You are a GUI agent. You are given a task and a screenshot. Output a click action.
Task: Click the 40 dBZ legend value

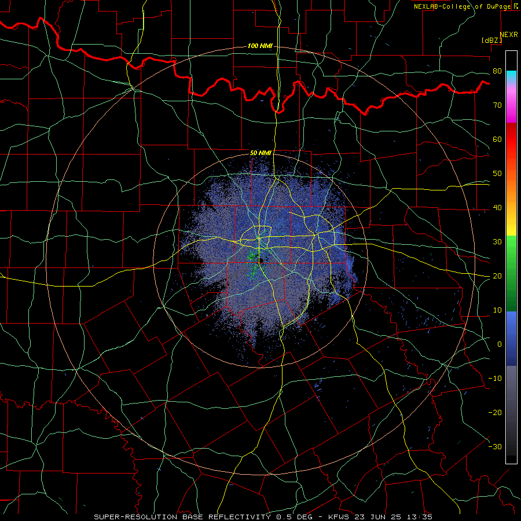click(x=497, y=208)
